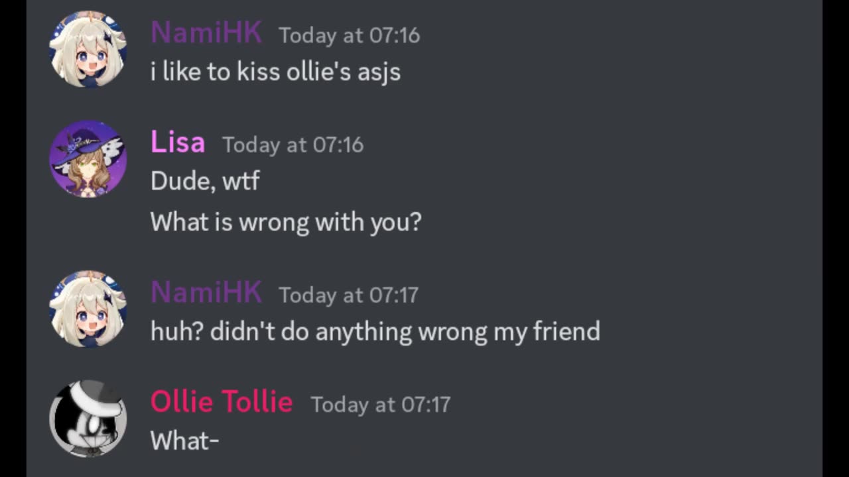
Task: Open NamiHK's avatar on 07:17 message
Action: pyautogui.click(x=88, y=309)
